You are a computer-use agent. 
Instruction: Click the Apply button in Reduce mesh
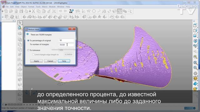(x=37, y=61)
